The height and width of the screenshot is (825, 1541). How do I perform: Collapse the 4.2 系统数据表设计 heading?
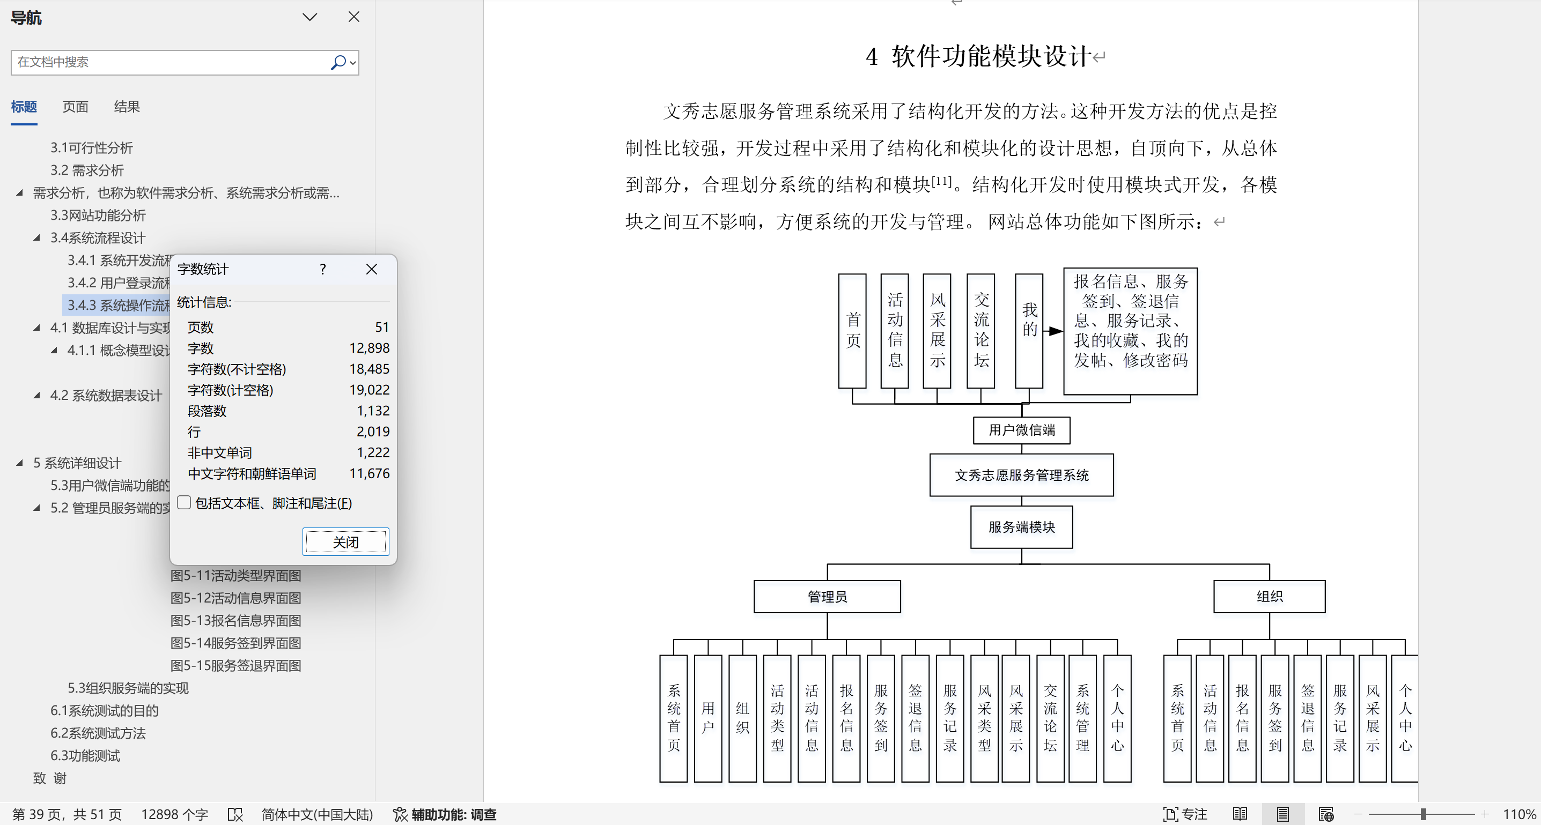click(x=37, y=395)
